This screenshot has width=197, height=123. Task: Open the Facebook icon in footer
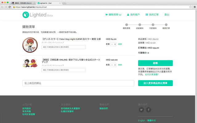coord(148,110)
